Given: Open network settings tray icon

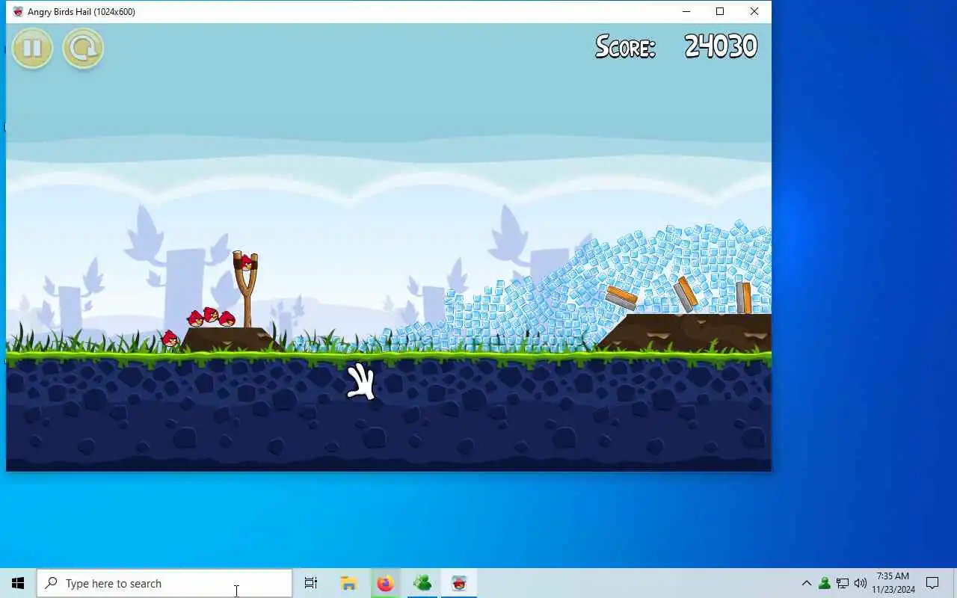Looking at the screenshot, I should (x=843, y=583).
